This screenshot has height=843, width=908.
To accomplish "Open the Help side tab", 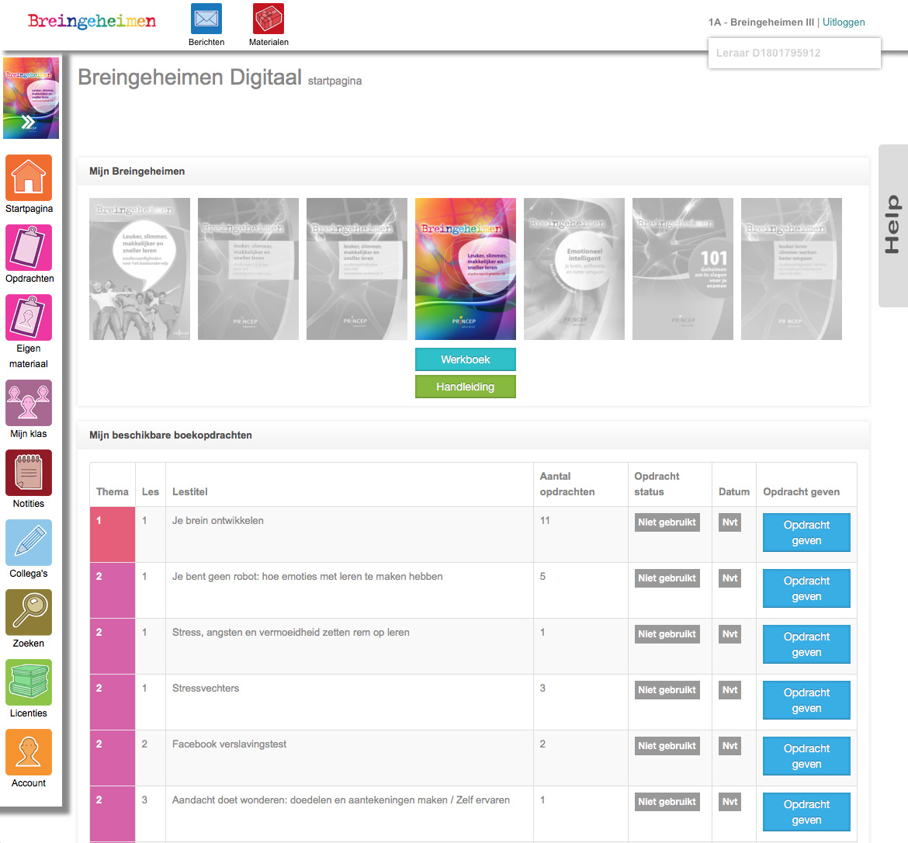I will 893,225.
